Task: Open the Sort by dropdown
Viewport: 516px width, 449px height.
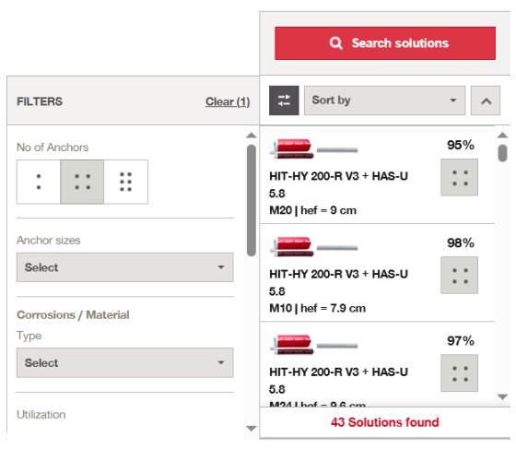Action: [384, 100]
